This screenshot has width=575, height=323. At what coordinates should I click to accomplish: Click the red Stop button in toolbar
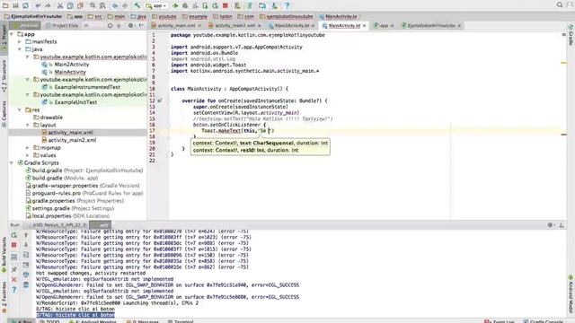pyautogui.click(x=226, y=5)
